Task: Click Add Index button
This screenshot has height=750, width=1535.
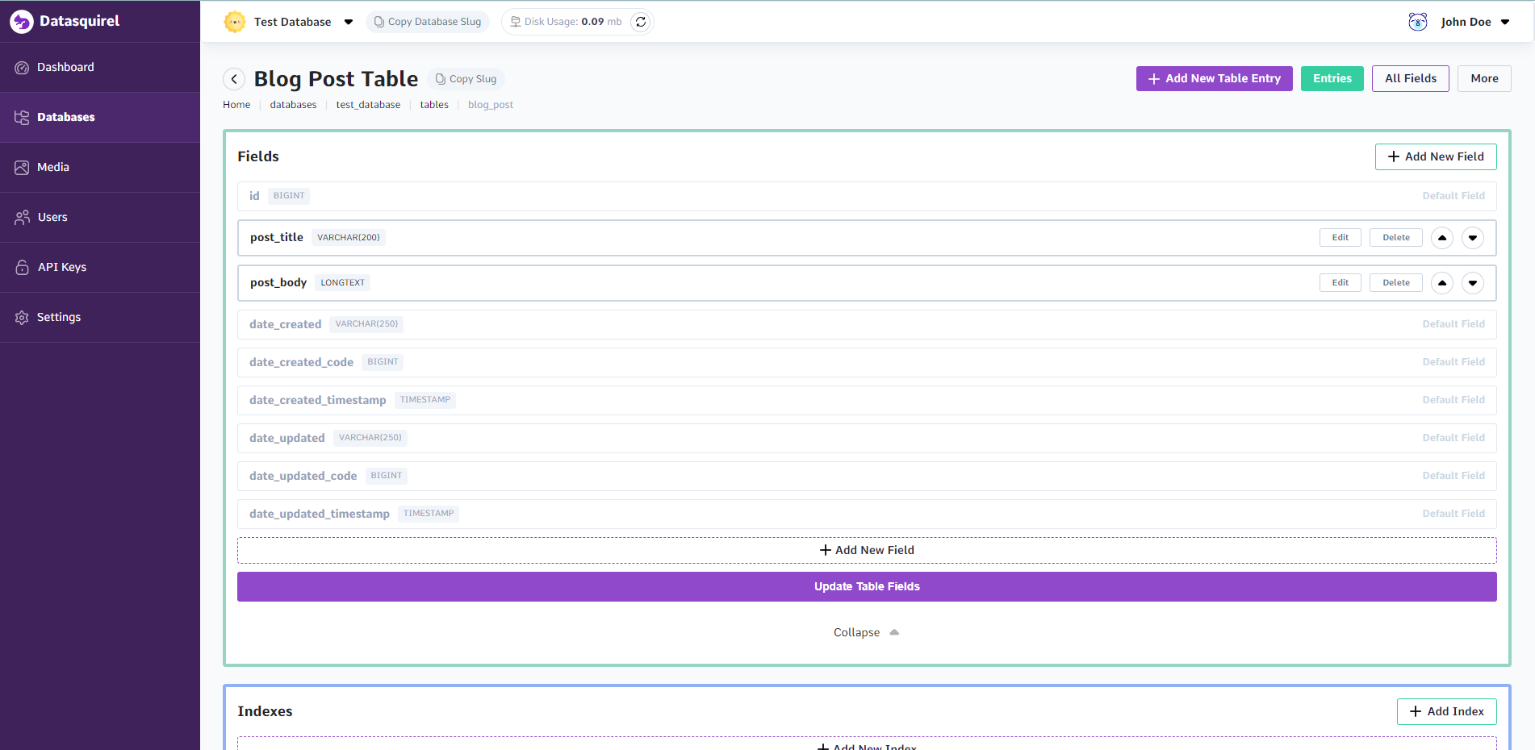Action: pos(1447,711)
